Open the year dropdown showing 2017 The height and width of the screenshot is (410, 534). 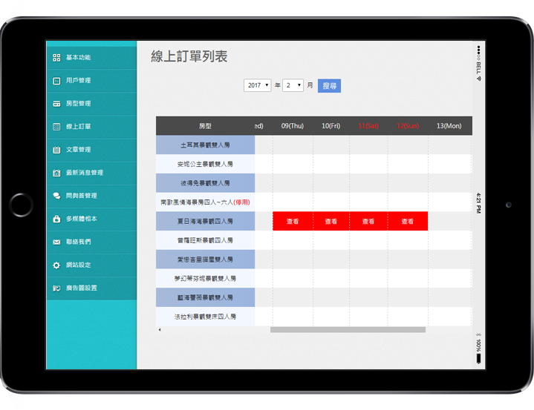click(x=258, y=86)
